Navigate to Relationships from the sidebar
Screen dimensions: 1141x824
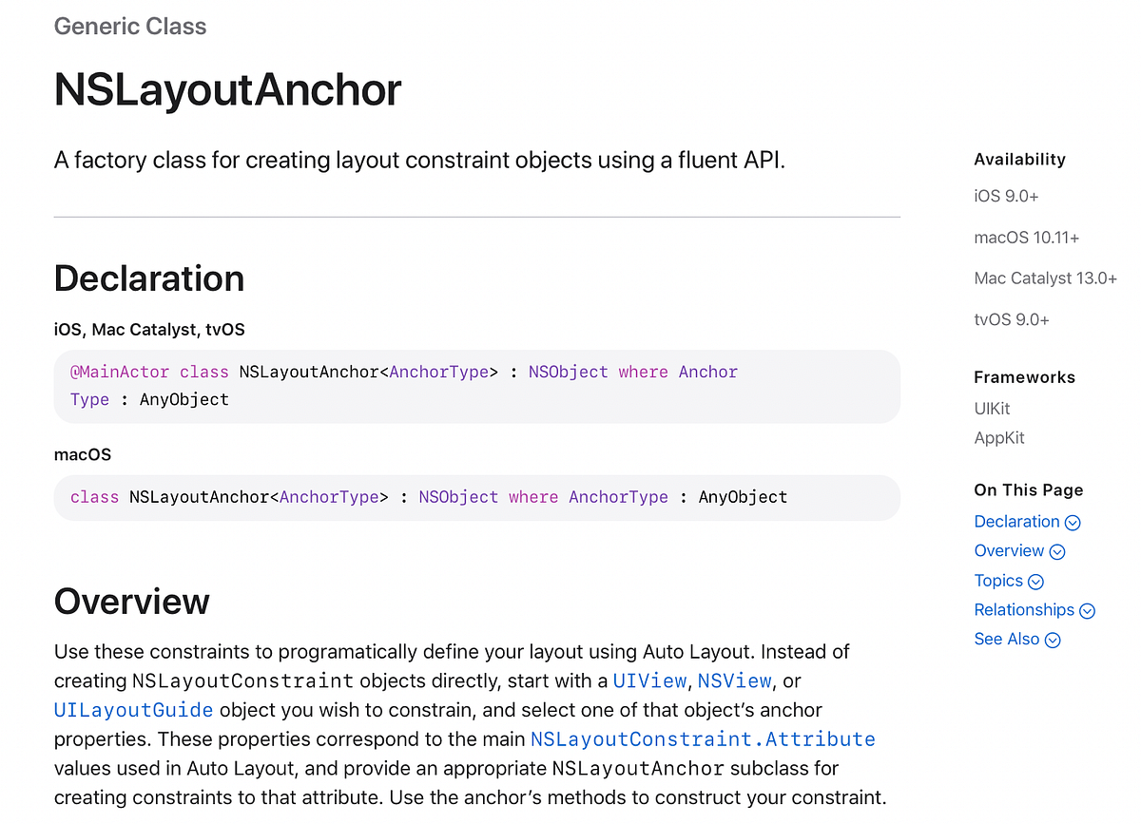1023,610
